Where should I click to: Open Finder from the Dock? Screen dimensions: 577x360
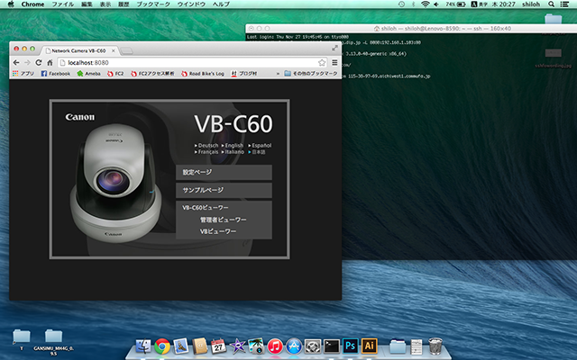point(143,346)
